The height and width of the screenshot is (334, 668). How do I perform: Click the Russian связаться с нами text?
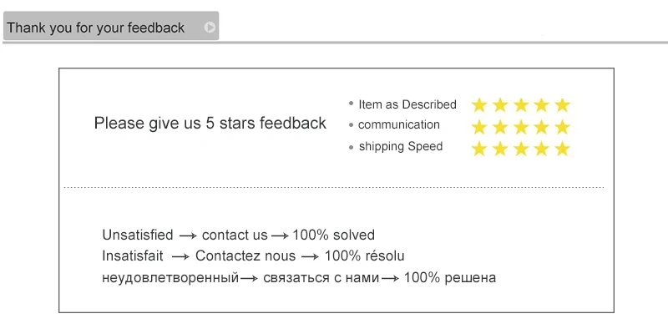321,278
